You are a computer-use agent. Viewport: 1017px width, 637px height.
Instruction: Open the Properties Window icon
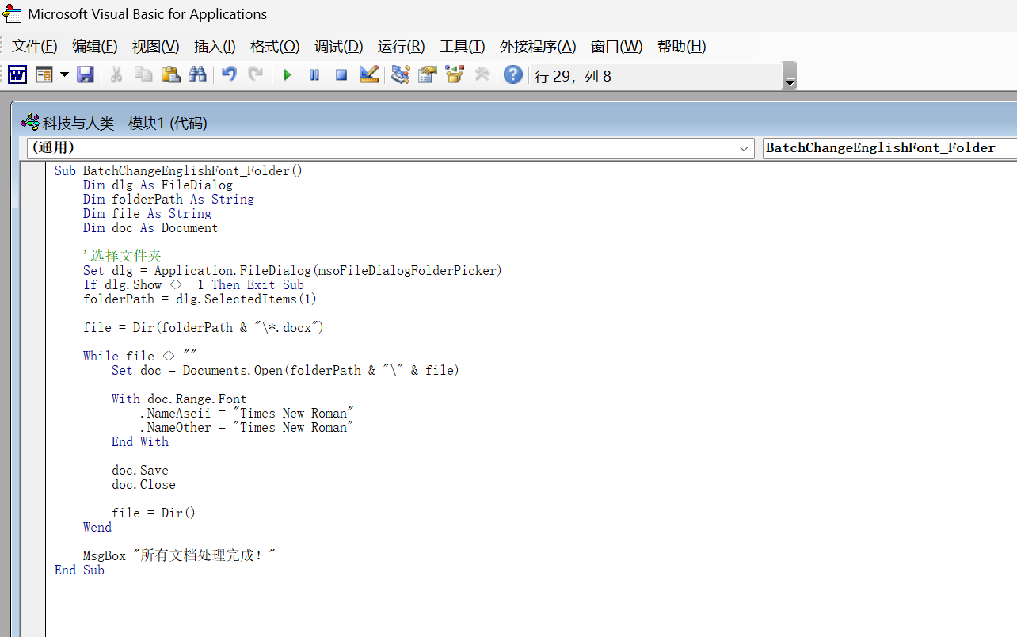[428, 75]
